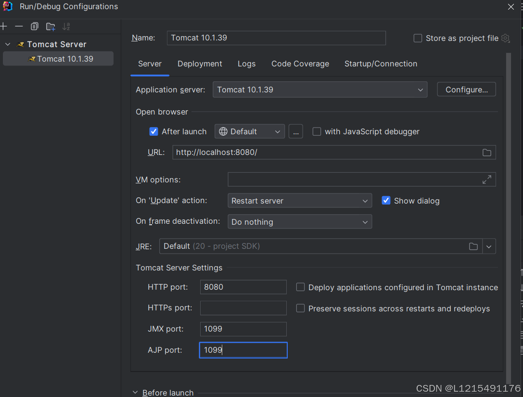Switch to the Startup/Connection tab
The width and height of the screenshot is (523, 397).
381,64
